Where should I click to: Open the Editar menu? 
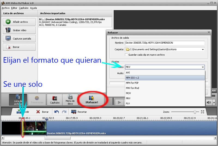pos(14,8)
